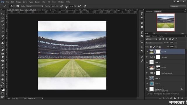This screenshot has width=187, height=105.
Task: Select the Eraser tool
Action: 3,50
